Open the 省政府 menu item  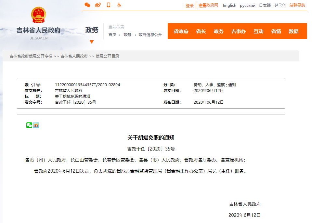[x=181, y=31]
